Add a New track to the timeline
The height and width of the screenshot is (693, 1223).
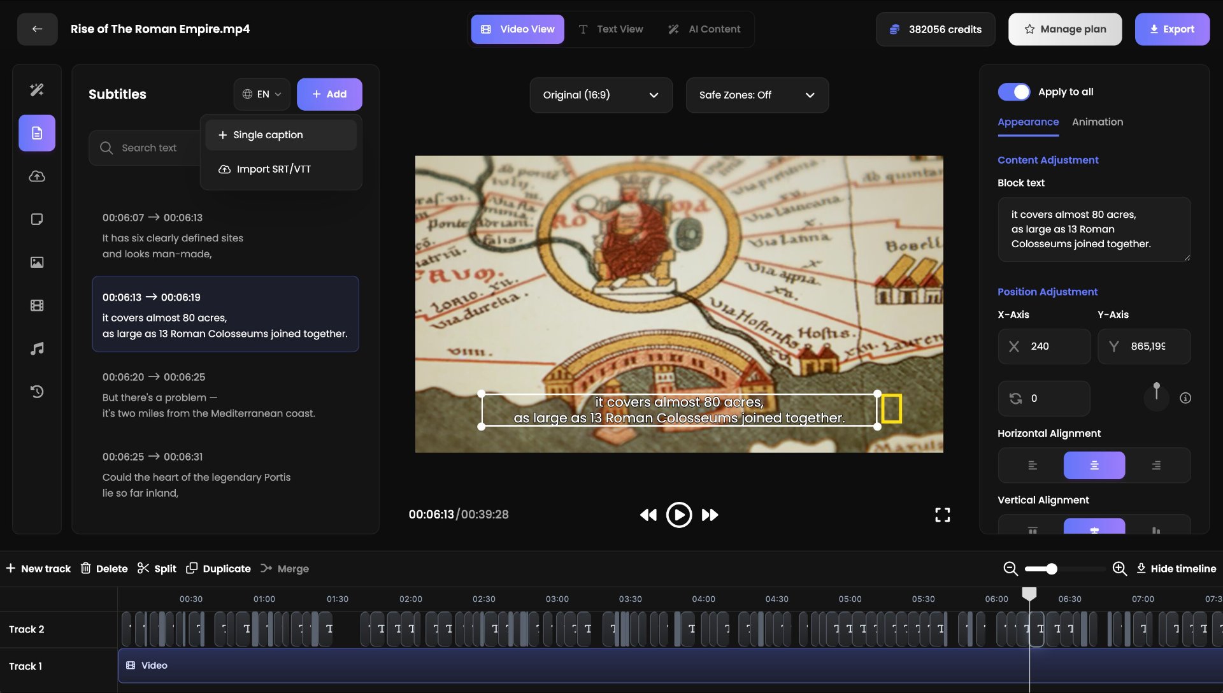tap(38, 569)
